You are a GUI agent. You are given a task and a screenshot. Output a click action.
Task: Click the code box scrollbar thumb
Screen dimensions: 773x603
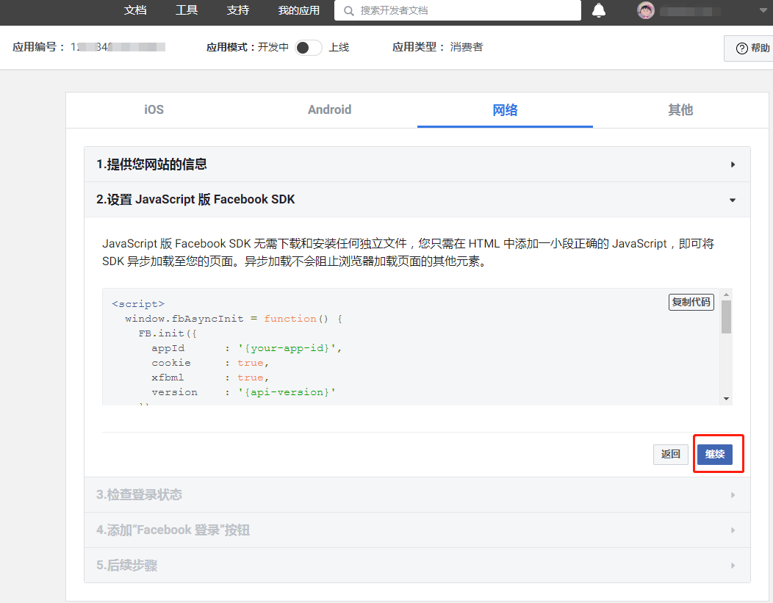(726, 317)
